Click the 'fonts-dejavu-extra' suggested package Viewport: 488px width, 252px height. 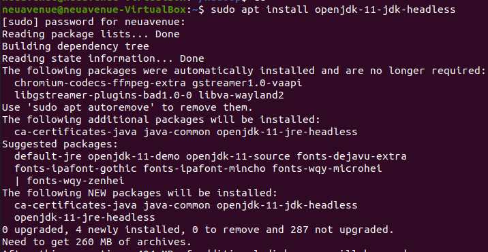pos(352,156)
